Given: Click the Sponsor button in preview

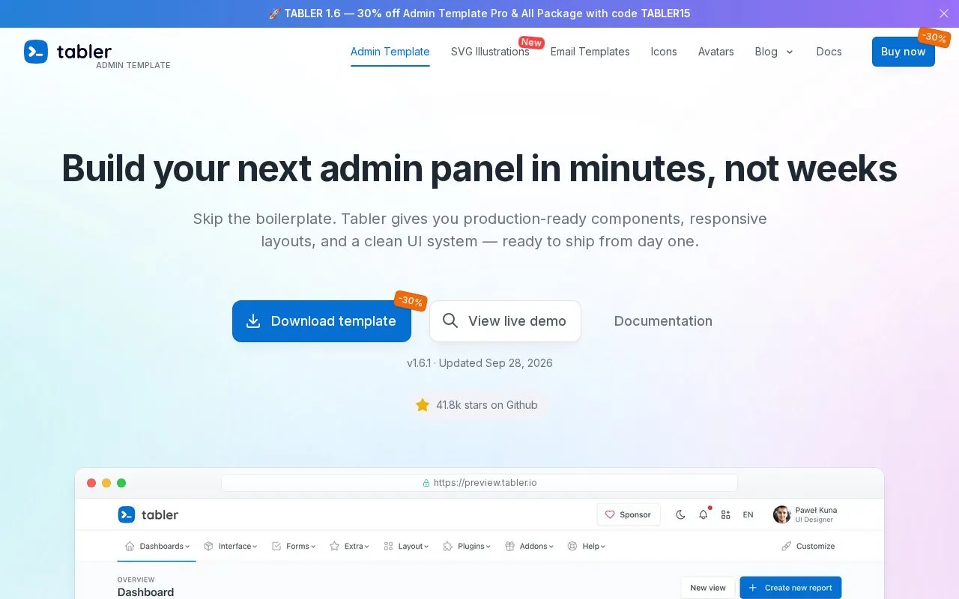Looking at the screenshot, I should (629, 514).
